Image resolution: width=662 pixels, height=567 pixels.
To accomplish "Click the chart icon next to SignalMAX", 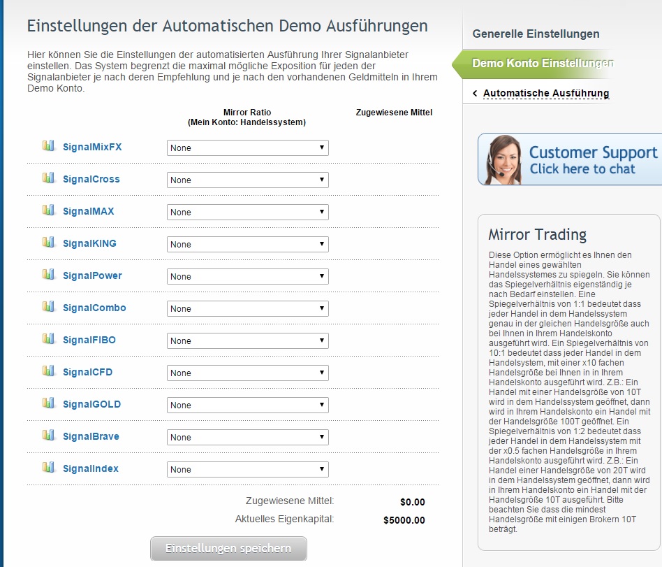I will pyautogui.click(x=48, y=210).
